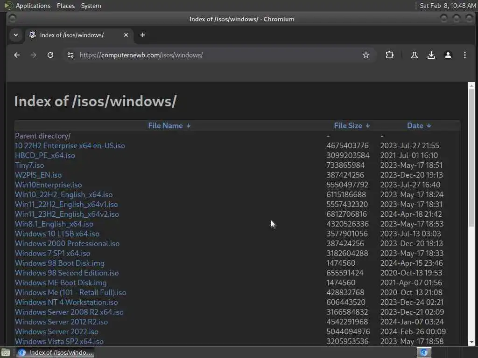Download Win10_22H2_English_x64.iso
The image size is (478, 358).
tap(63, 194)
